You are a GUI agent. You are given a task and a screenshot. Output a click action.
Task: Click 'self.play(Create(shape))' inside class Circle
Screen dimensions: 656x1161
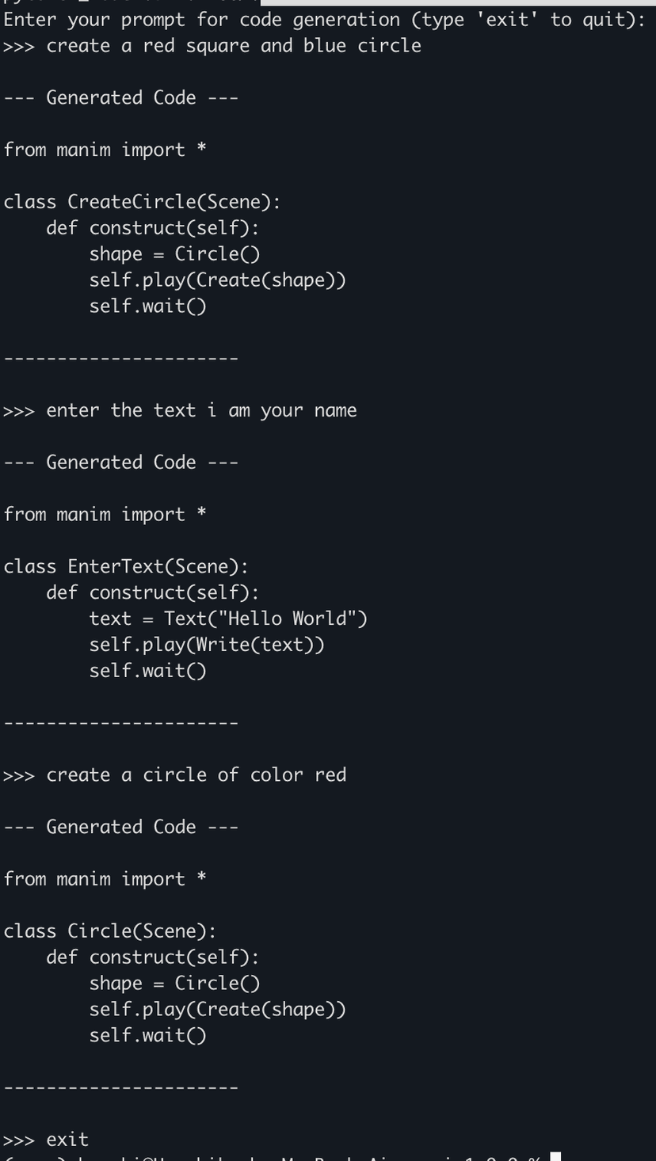click(217, 1010)
